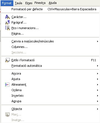The width and height of the screenshot is (100, 123).
Task: Click the Estils i formatació icon
Action: click(x=7, y=60)
